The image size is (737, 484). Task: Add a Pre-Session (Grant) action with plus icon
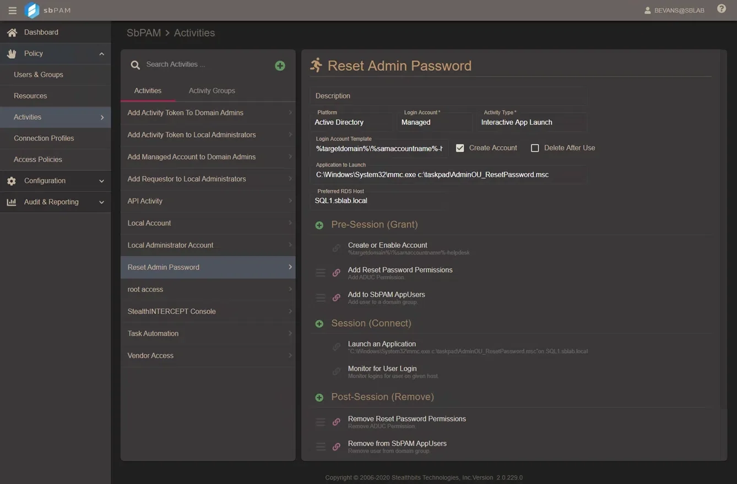click(319, 225)
